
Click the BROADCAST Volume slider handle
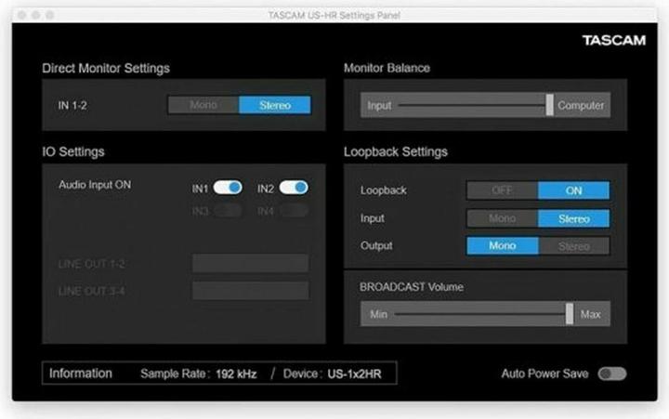(x=570, y=314)
